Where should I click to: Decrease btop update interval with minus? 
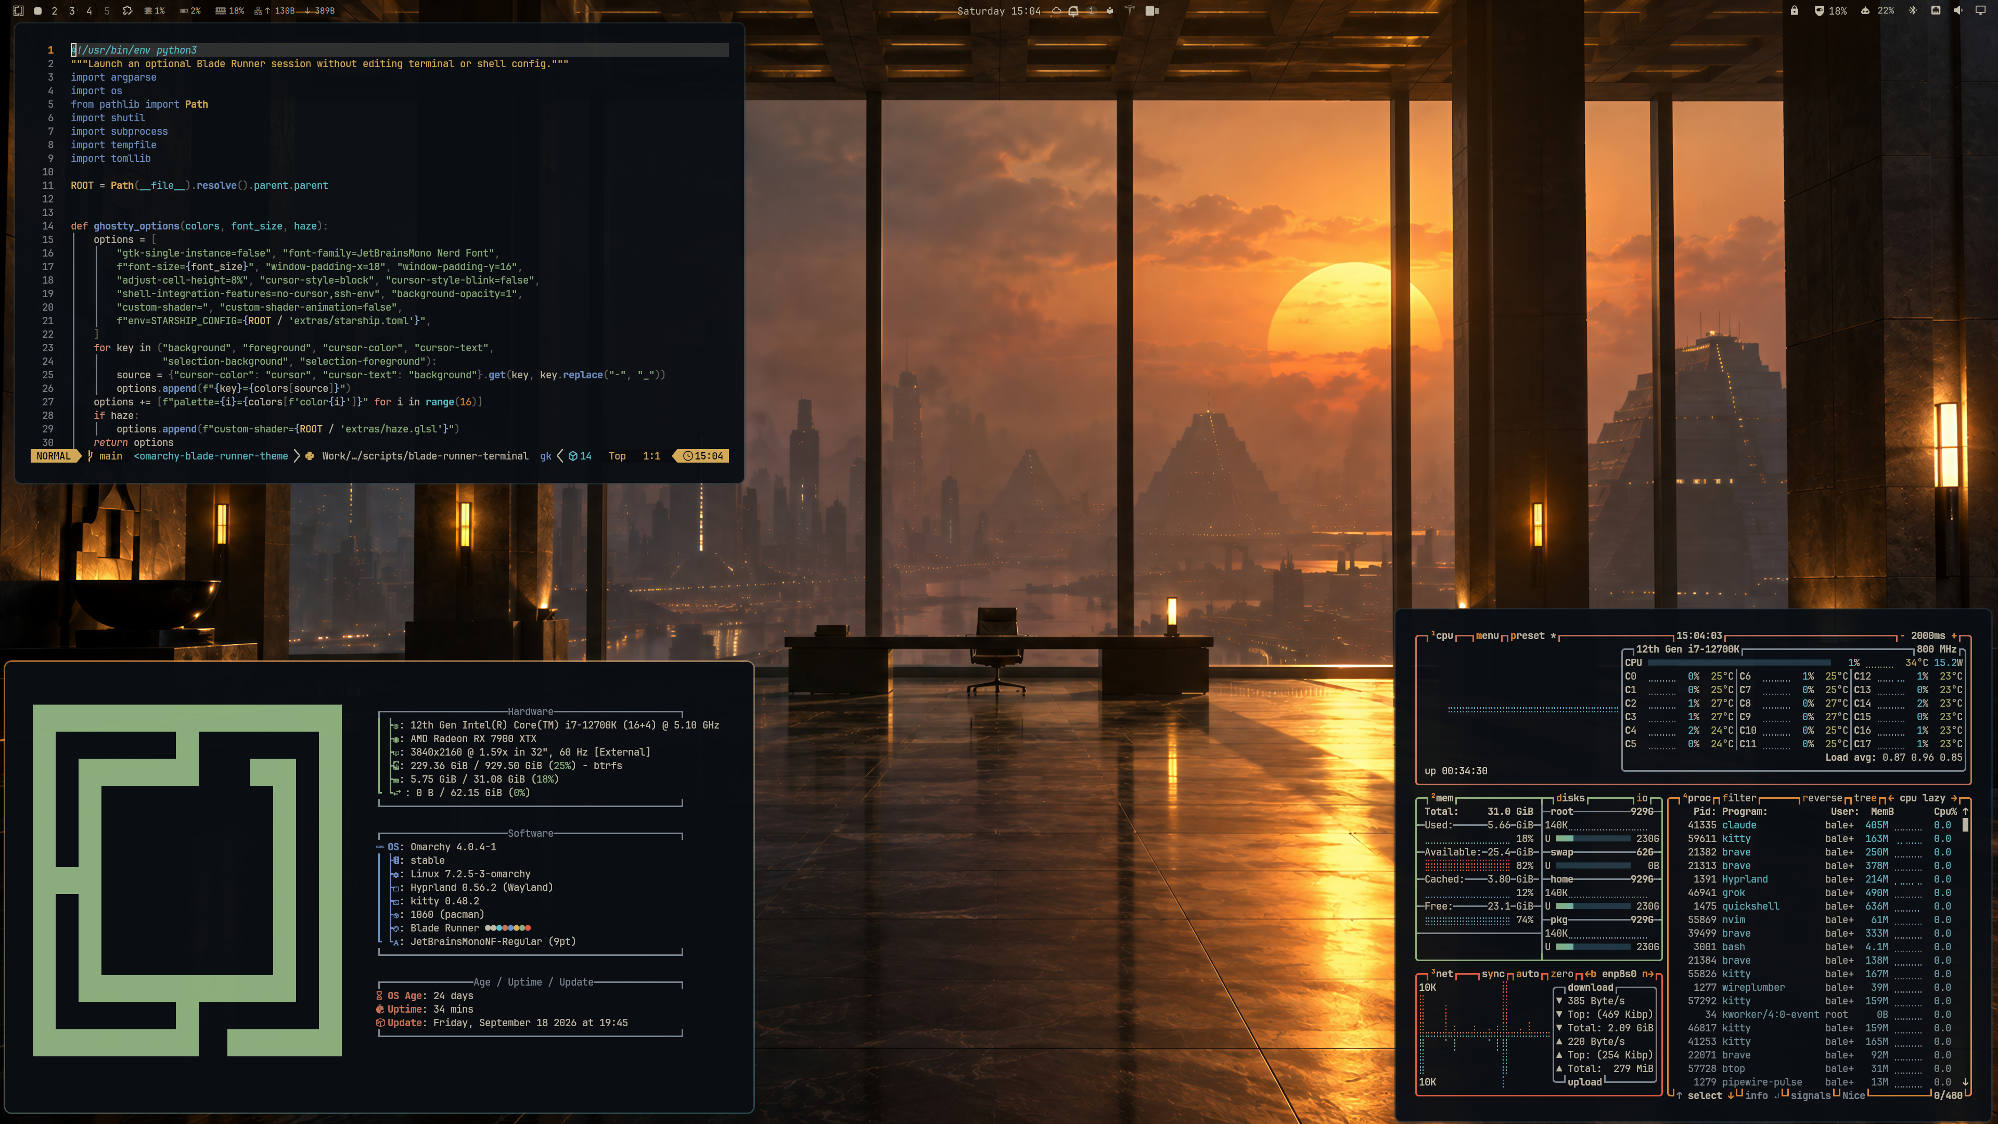pyautogui.click(x=1903, y=636)
